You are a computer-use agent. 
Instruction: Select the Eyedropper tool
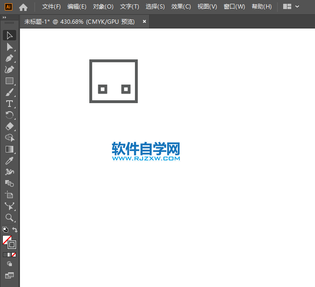coord(10,161)
